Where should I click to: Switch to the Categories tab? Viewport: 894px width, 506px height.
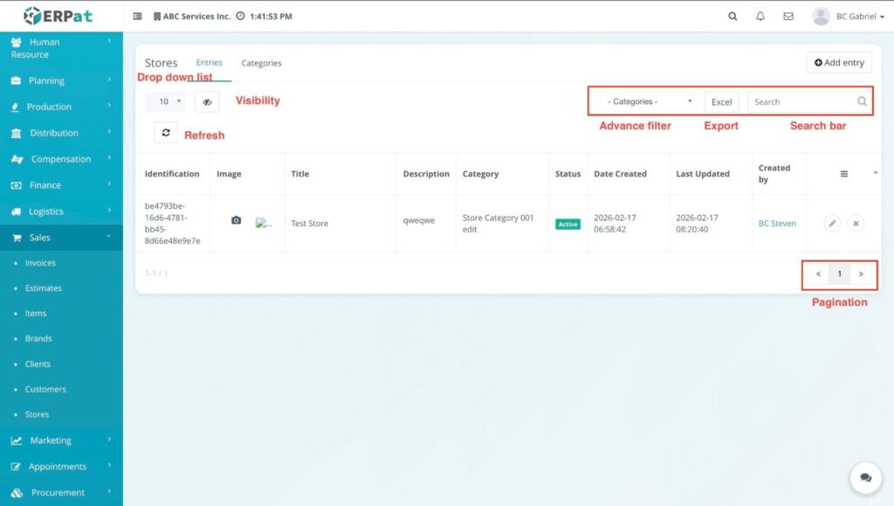261,63
